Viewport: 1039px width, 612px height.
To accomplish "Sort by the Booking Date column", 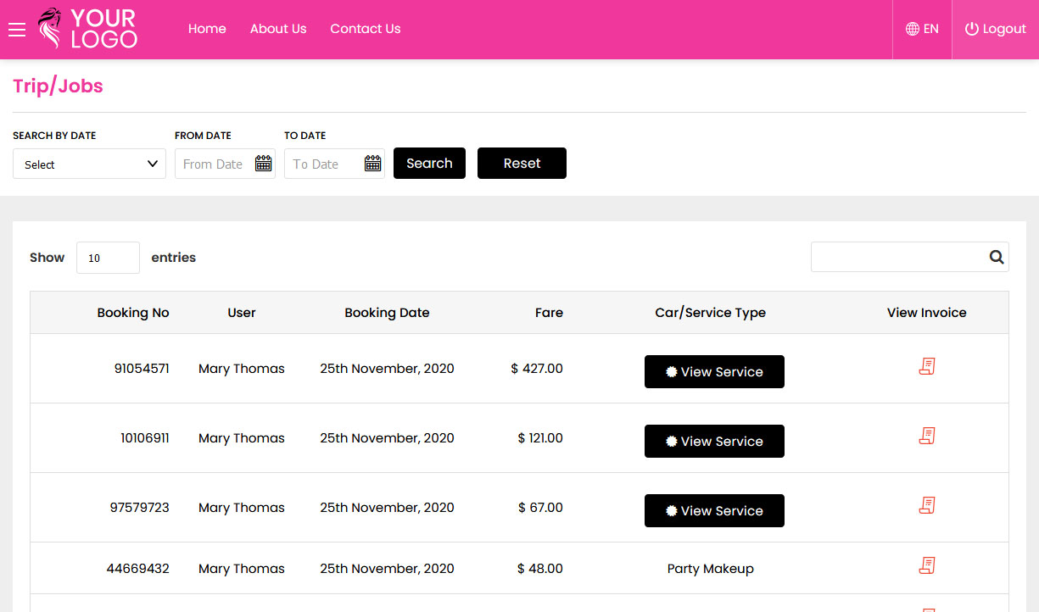I will pyautogui.click(x=387, y=313).
